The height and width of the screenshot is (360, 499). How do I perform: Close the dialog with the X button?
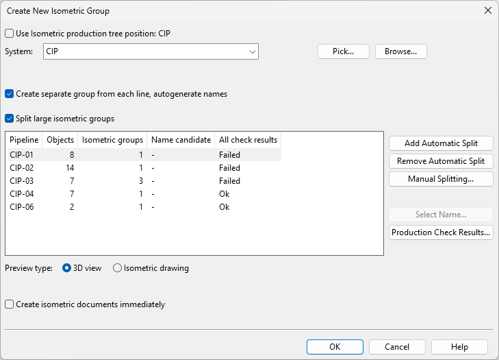tap(487, 10)
